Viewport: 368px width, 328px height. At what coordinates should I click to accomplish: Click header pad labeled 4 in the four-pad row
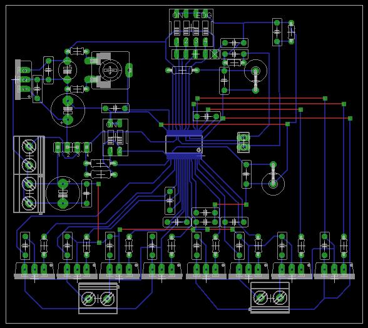pos(86,147)
